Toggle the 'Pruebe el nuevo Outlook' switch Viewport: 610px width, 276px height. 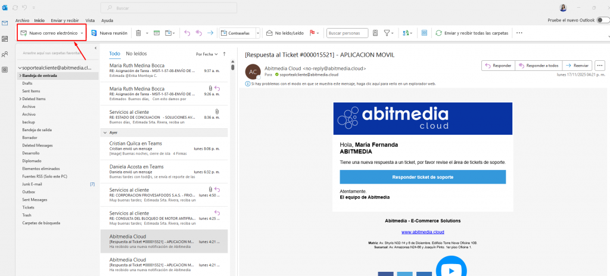click(602, 20)
